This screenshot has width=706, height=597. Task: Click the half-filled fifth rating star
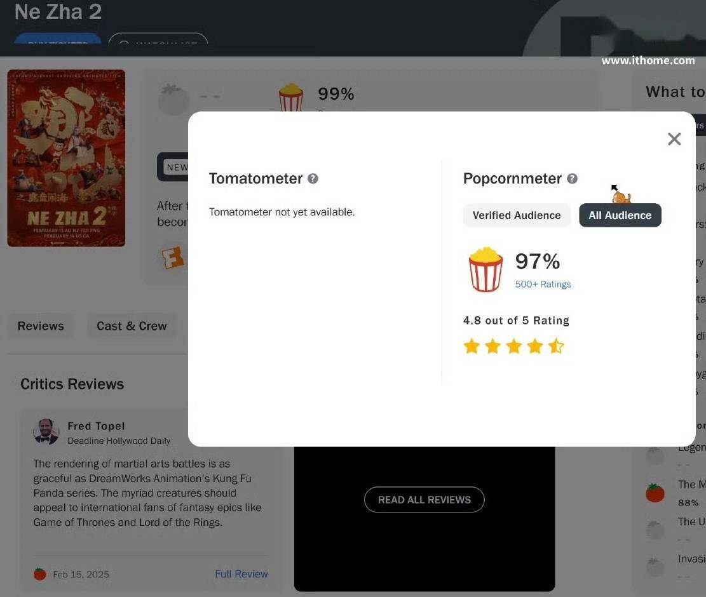(x=556, y=346)
